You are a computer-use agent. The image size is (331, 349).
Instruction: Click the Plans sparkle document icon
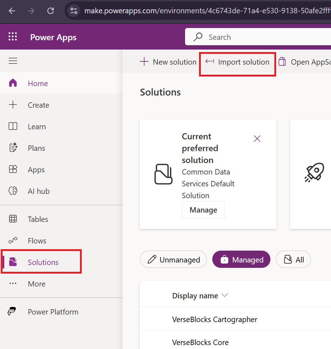click(x=13, y=147)
